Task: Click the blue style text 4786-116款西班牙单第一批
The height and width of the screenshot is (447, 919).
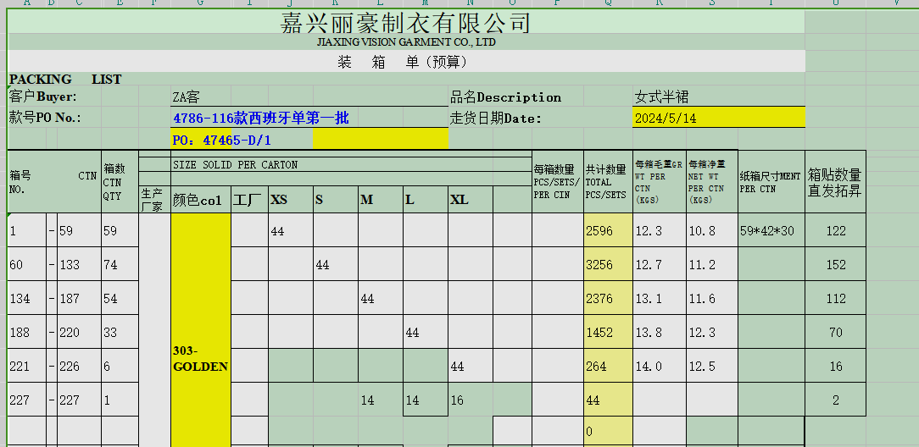Action: point(261,119)
